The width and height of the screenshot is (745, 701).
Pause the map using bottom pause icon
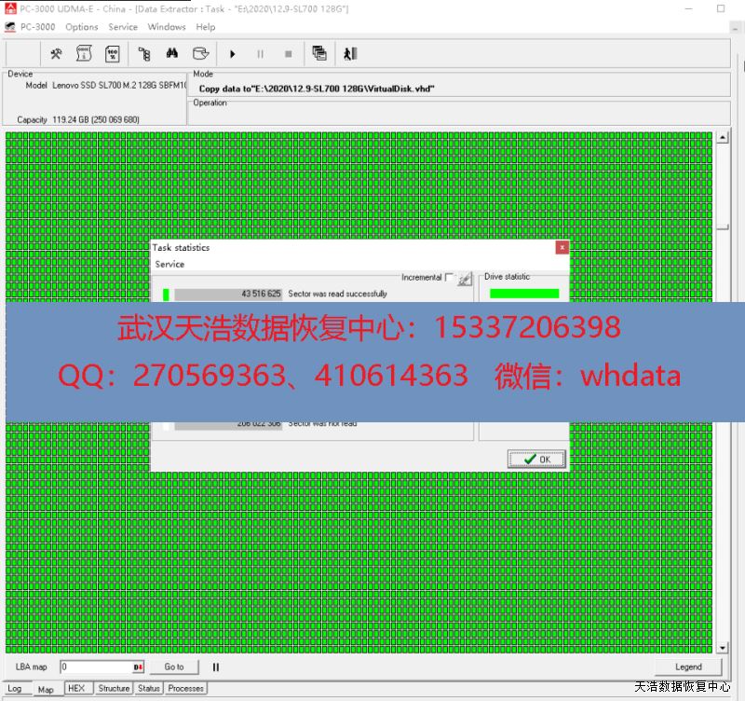[216, 667]
